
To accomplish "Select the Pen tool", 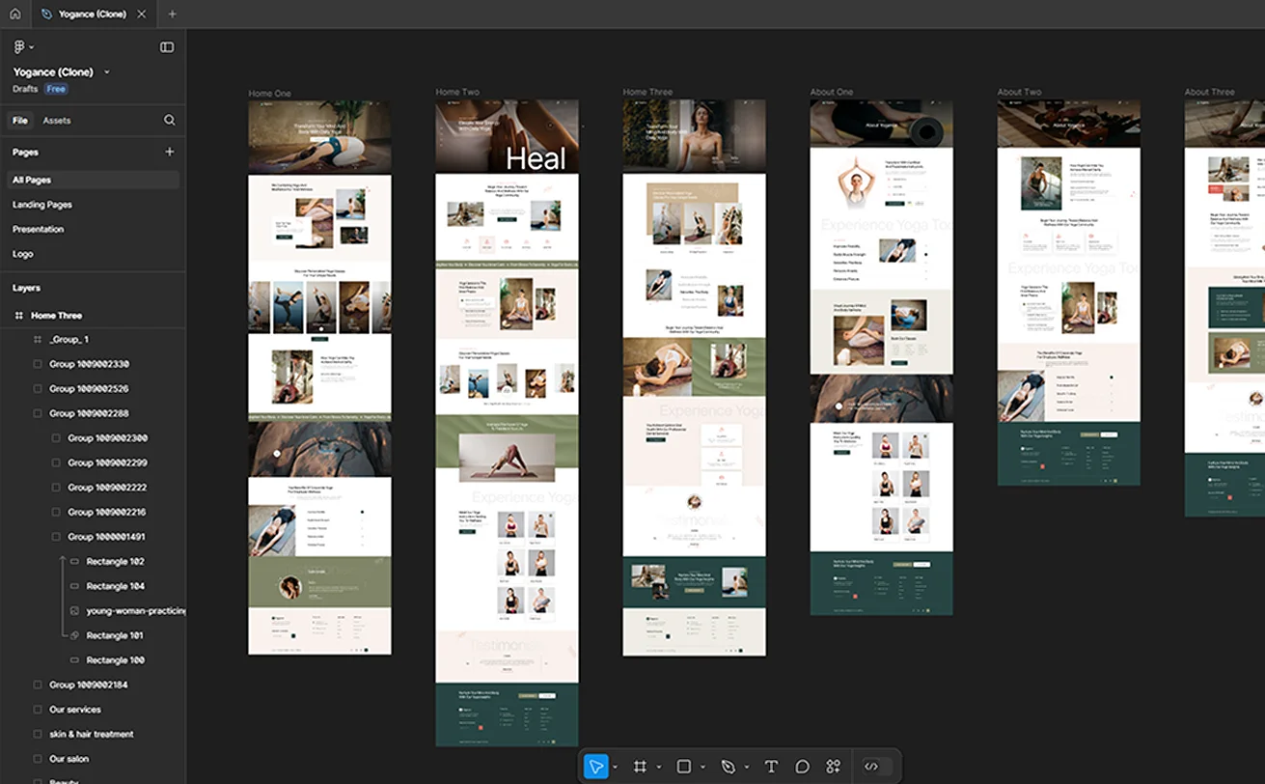I will (x=728, y=767).
